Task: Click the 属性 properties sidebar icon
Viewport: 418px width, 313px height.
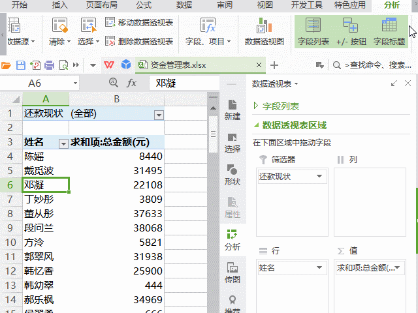Action: [233, 208]
